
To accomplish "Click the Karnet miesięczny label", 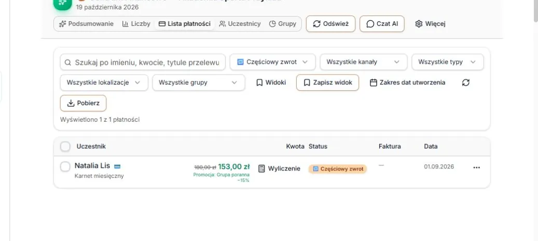I will click(x=99, y=176).
